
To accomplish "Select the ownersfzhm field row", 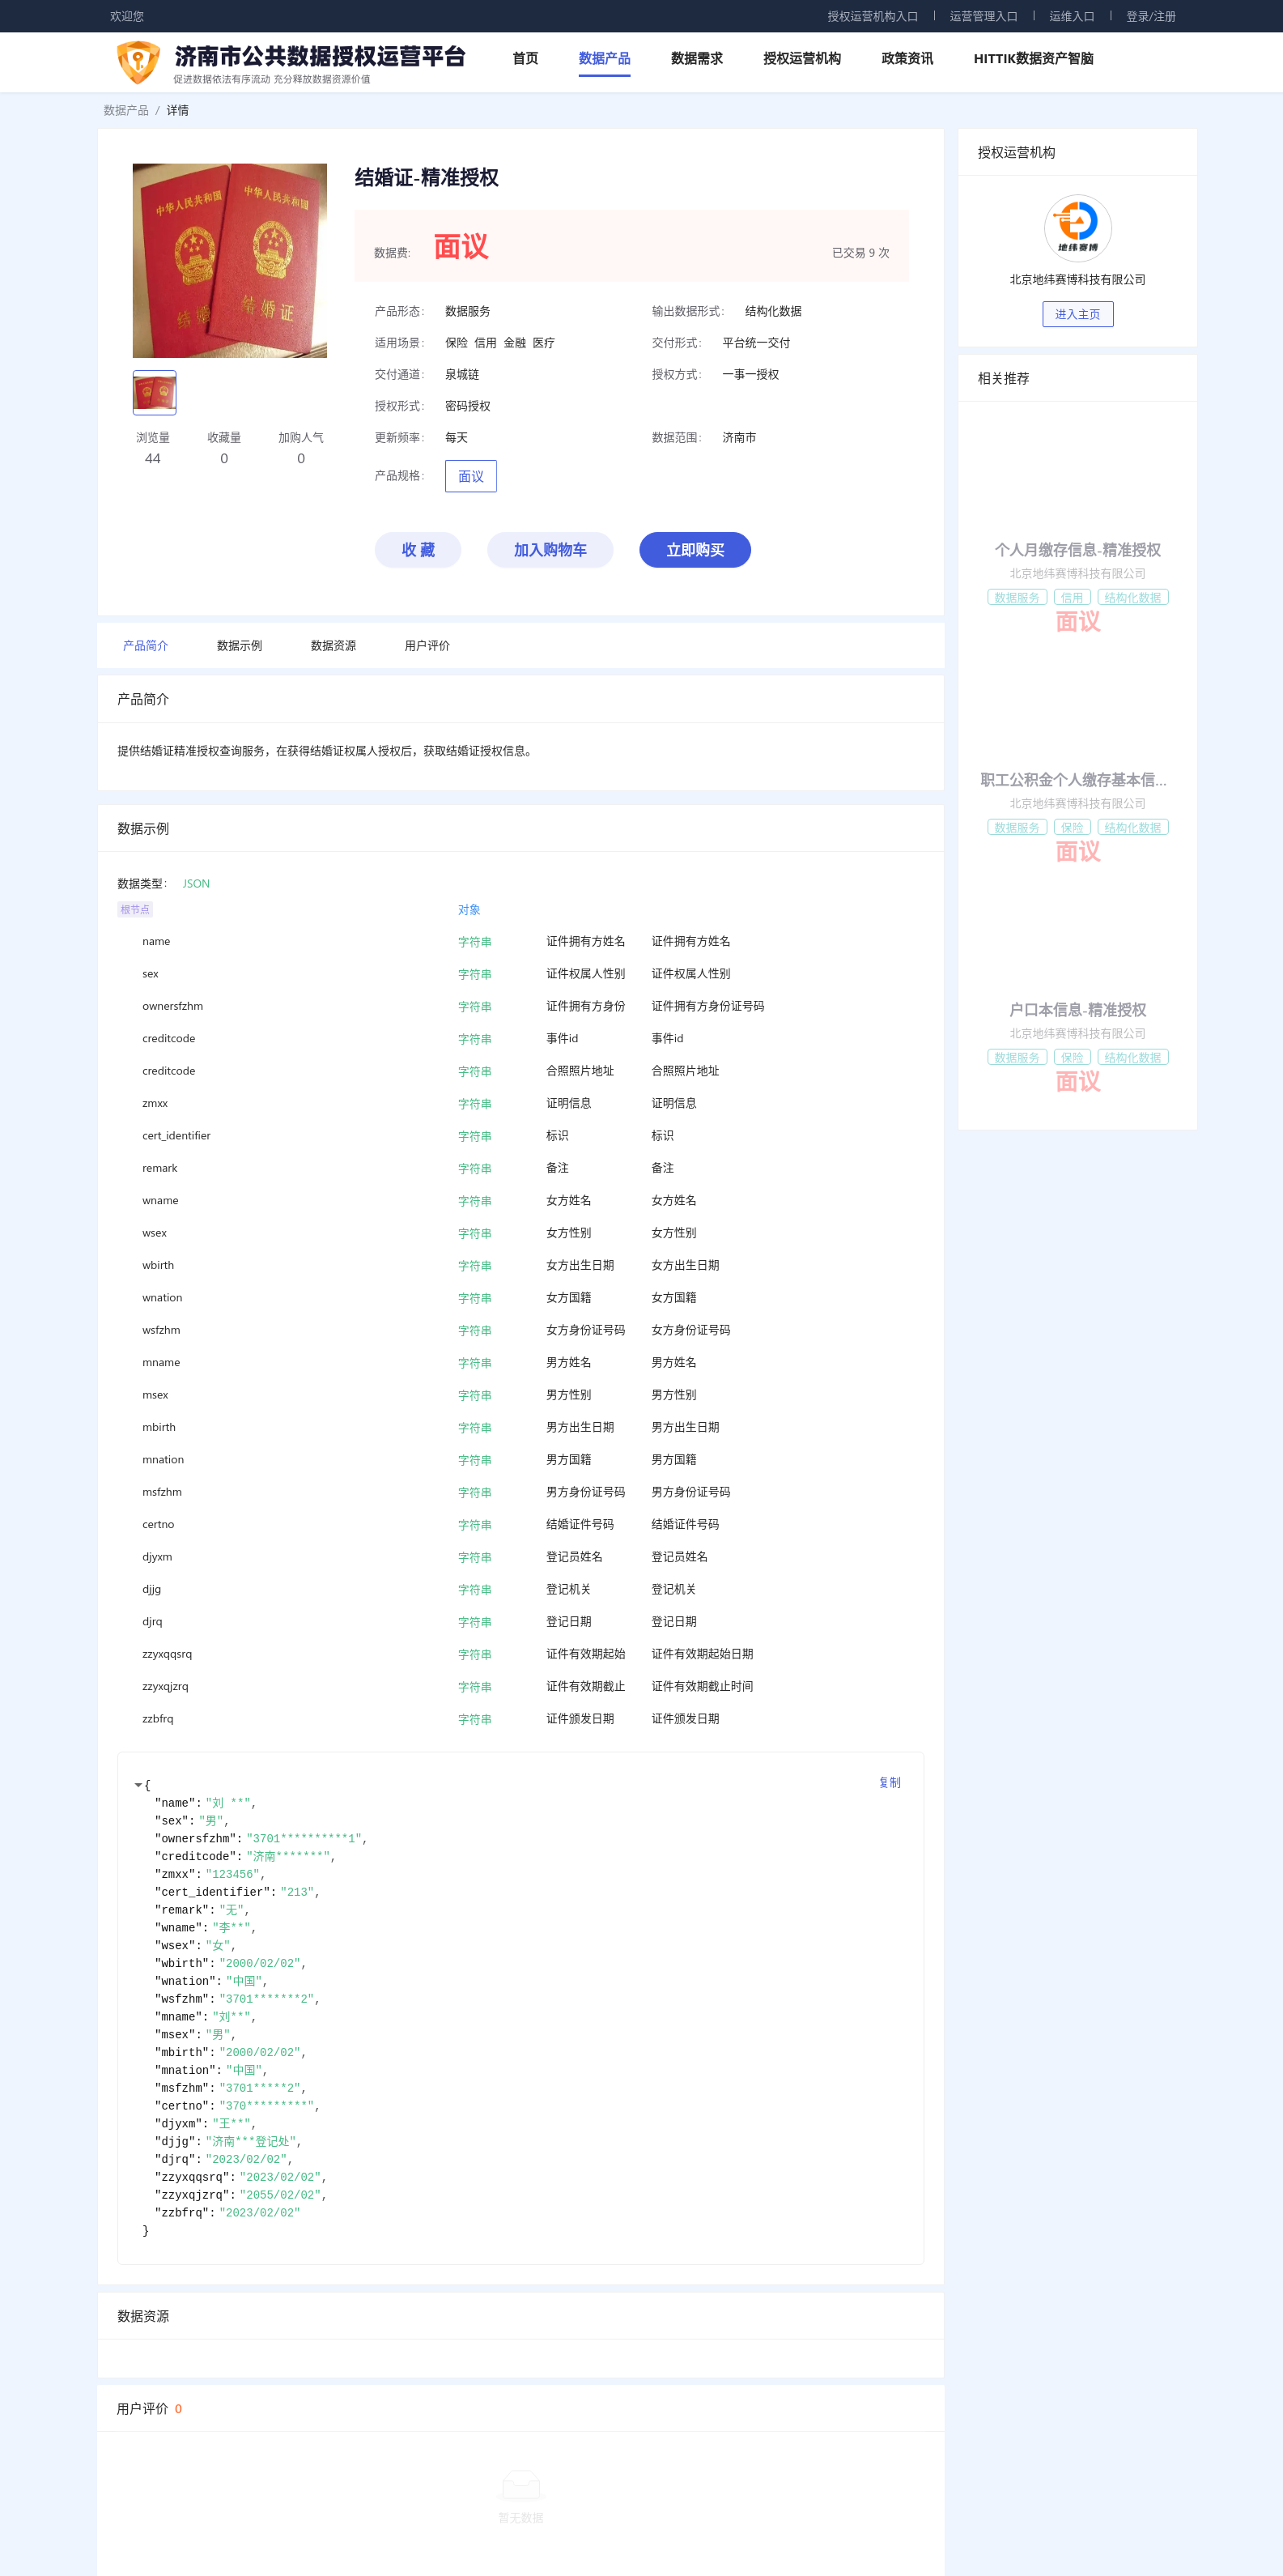I will [520, 1006].
